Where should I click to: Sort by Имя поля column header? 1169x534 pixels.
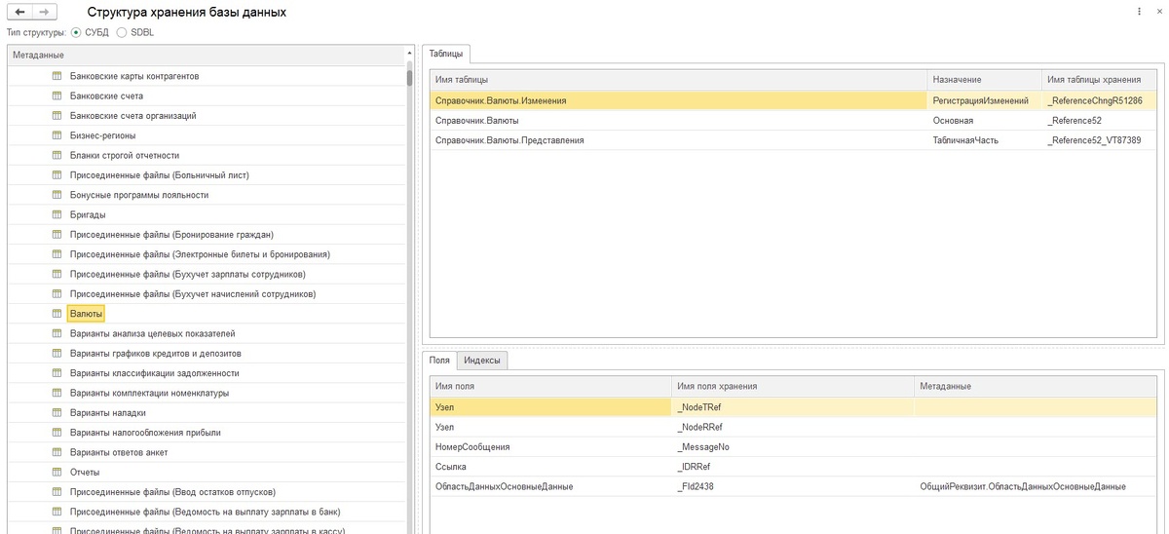[550, 386]
